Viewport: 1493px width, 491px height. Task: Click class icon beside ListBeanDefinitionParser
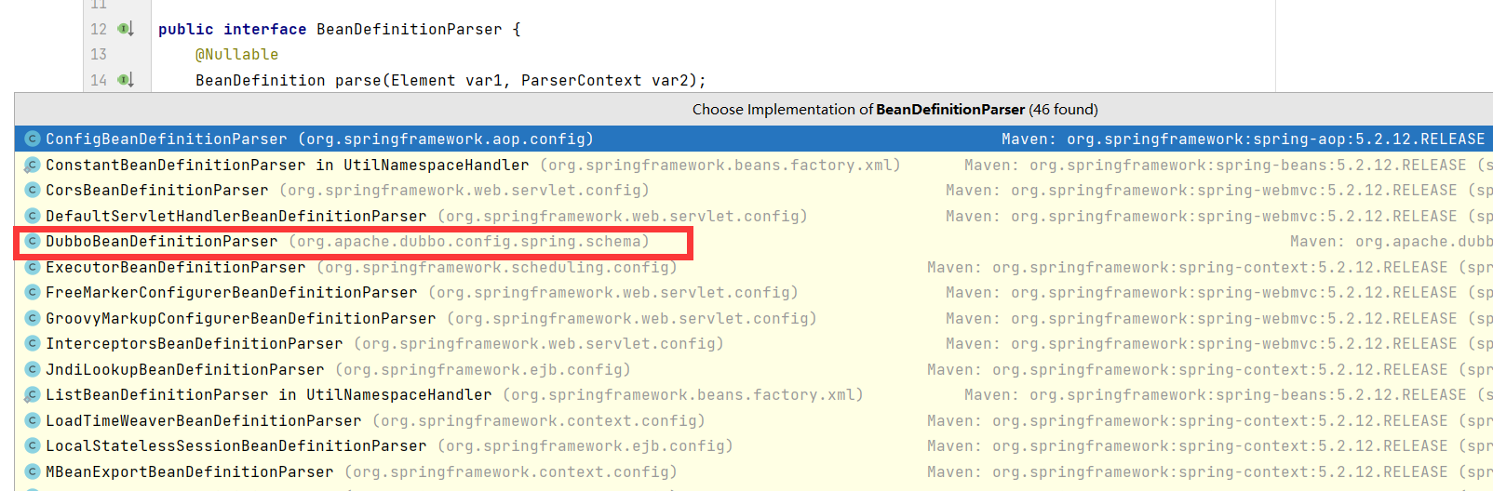coord(32,394)
